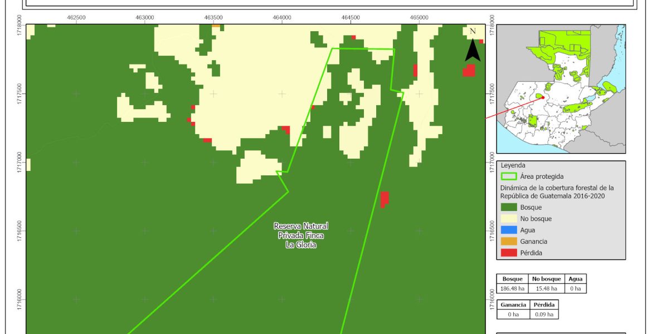Image resolution: width=652 pixels, height=334 pixels.
Task: Select the 186.48 ha Bosque table cell
Action: [513, 288]
